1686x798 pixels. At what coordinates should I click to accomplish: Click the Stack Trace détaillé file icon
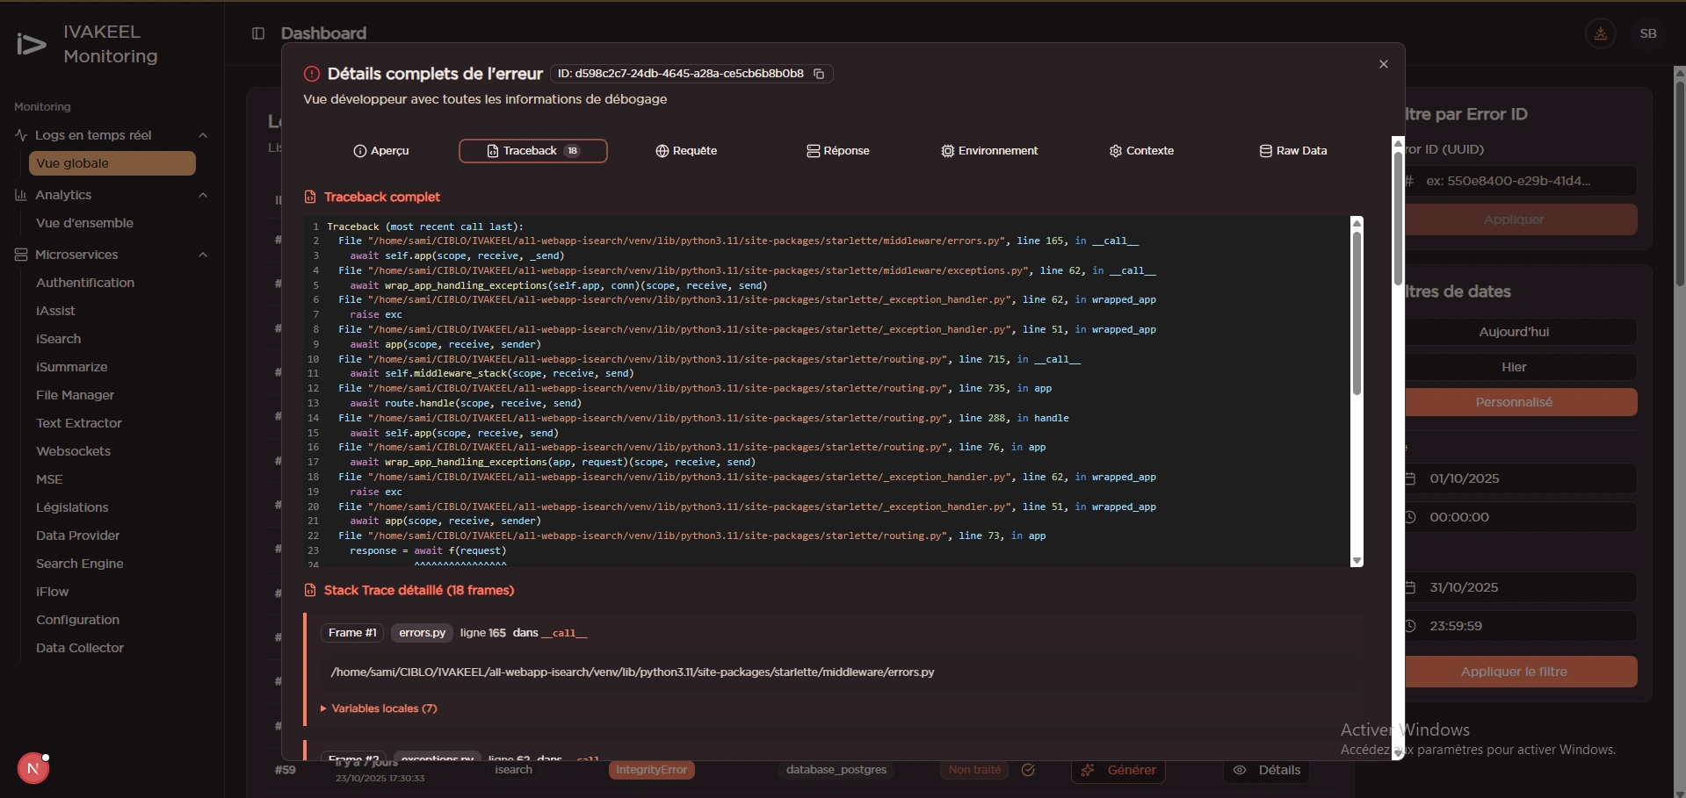pos(310,590)
